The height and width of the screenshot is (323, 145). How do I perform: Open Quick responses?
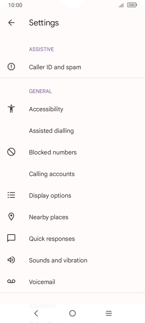pos(72,239)
